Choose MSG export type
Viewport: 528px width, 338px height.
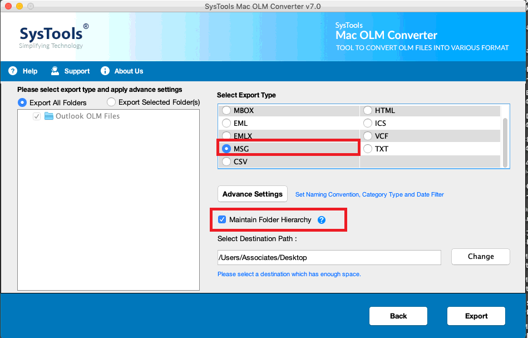coord(226,149)
